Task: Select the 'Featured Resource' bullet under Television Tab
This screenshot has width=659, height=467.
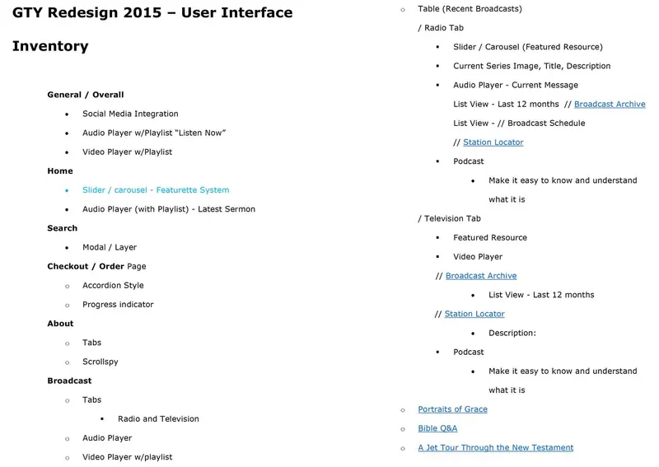Action: click(490, 237)
